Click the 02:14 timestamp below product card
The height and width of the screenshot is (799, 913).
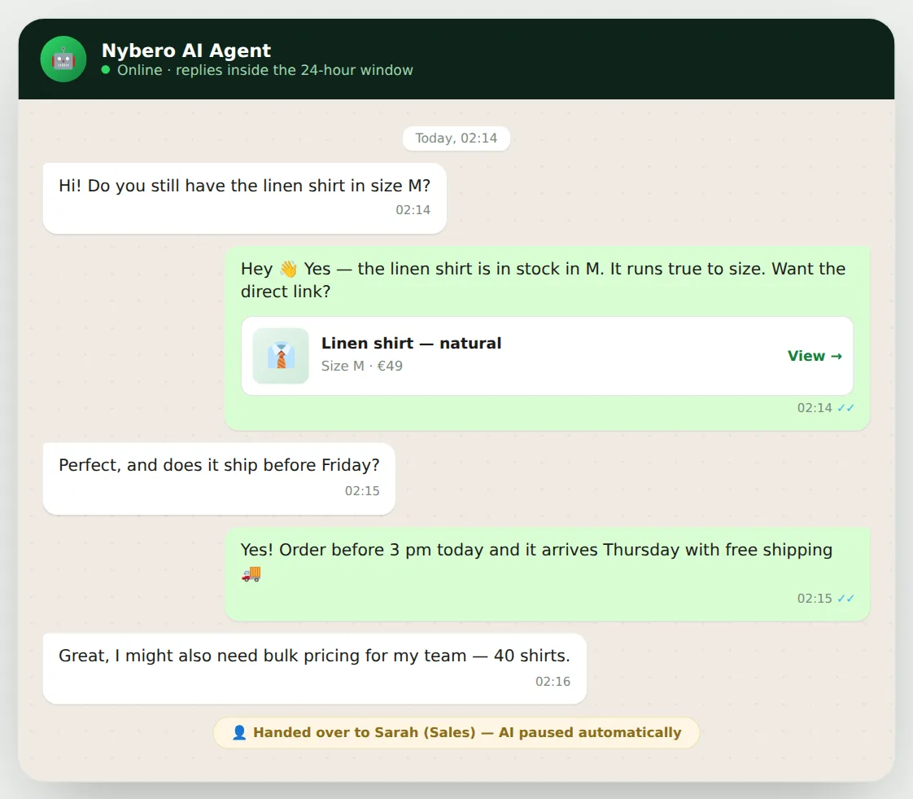(x=815, y=408)
